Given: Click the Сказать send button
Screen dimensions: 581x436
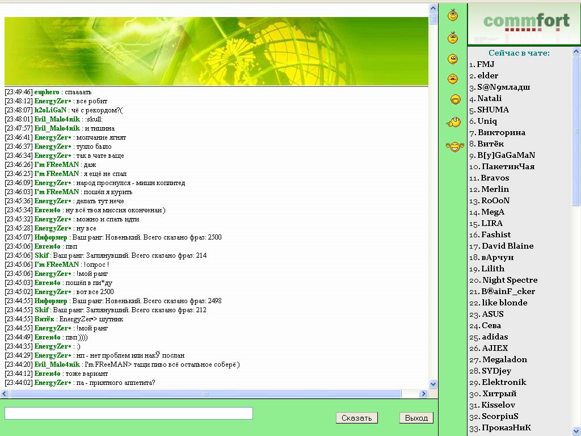Looking at the screenshot, I should 357,418.
